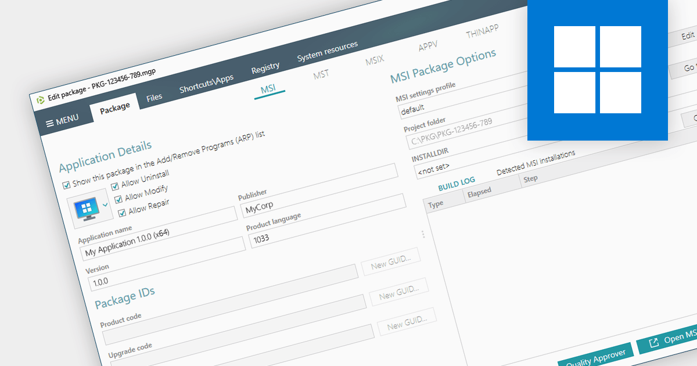Open the Registry tab

point(265,68)
